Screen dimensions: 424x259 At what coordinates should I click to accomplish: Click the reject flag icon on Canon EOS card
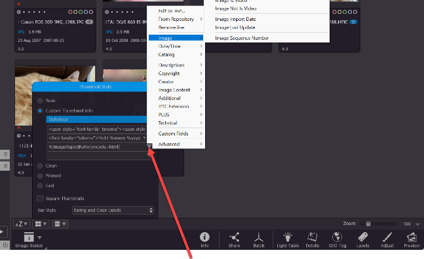coord(18,12)
